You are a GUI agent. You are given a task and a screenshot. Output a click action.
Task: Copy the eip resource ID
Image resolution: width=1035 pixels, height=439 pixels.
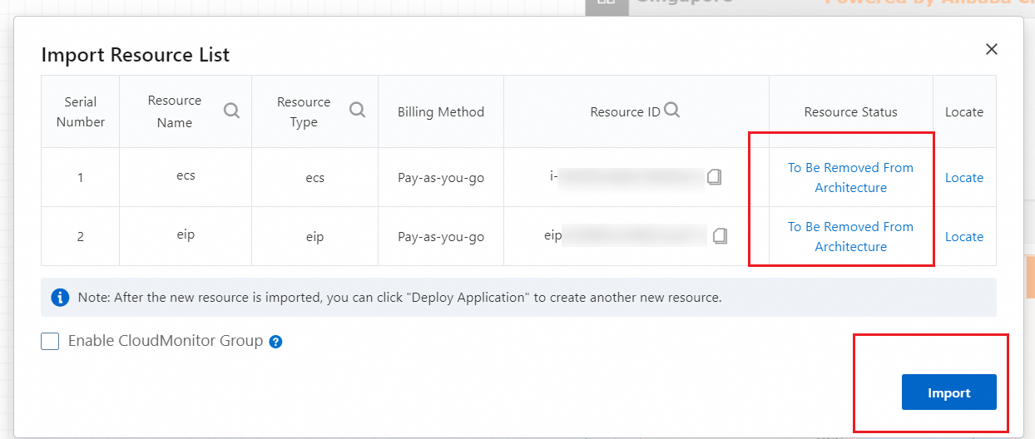(721, 236)
